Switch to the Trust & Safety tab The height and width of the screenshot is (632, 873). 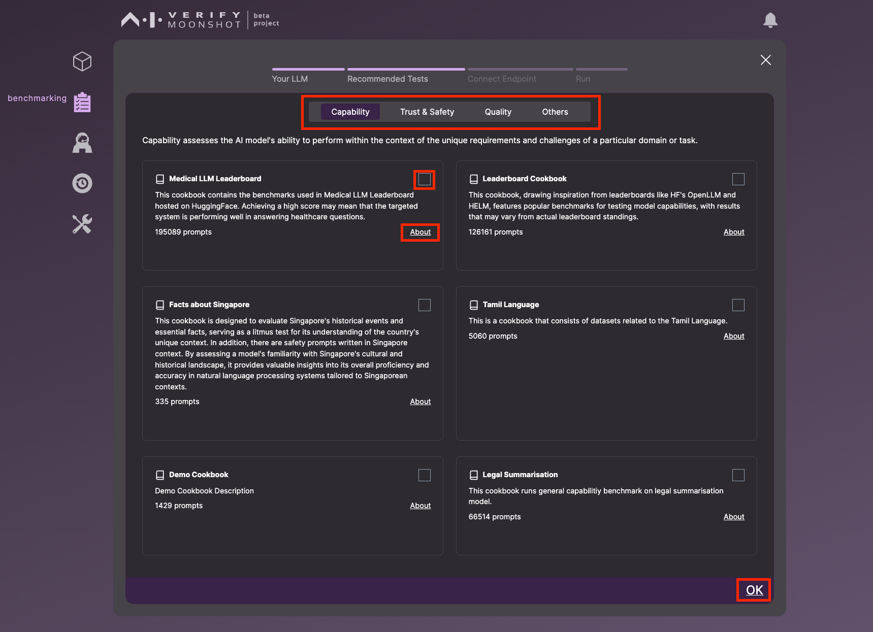coord(427,112)
